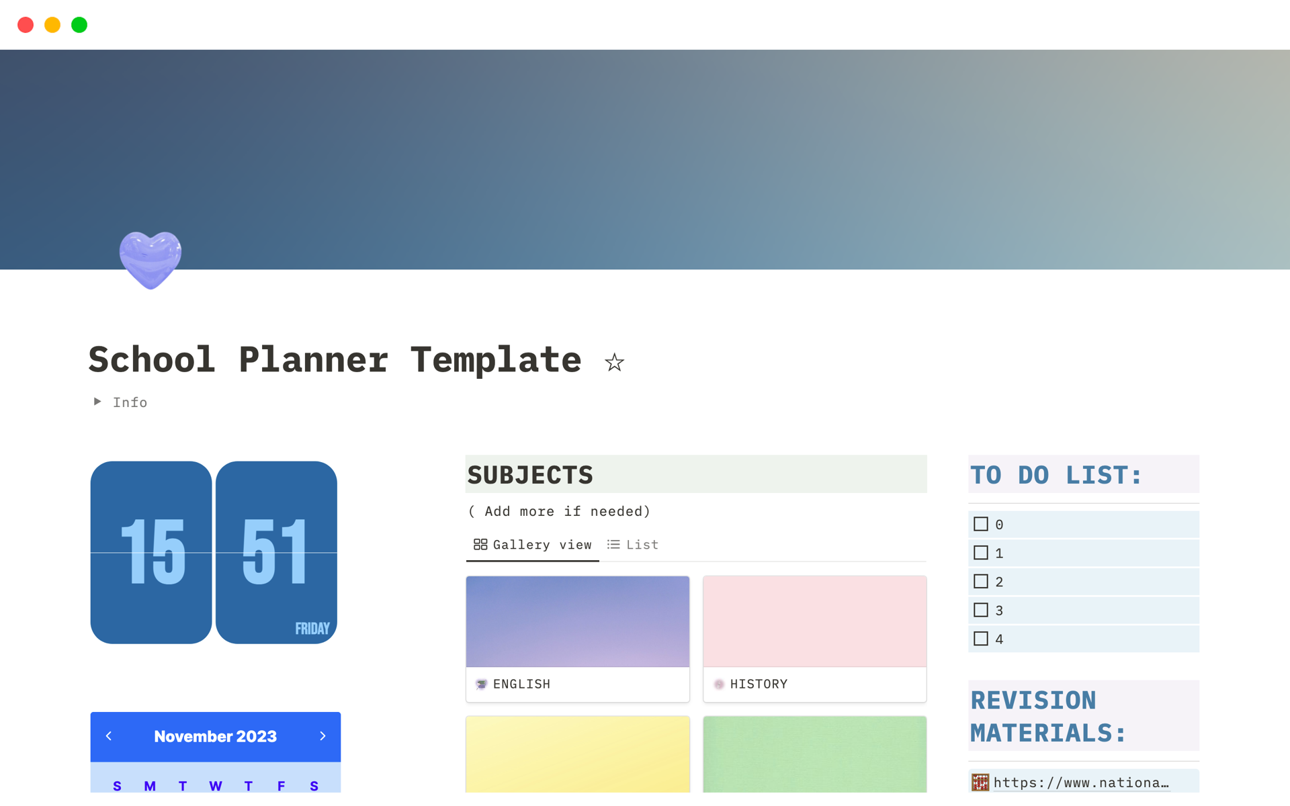Image resolution: width=1290 pixels, height=806 pixels.
Task: Open the yellow subject card cover
Action: [x=578, y=754]
